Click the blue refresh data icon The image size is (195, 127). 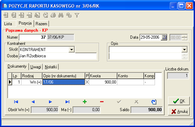tap(154, 102)
